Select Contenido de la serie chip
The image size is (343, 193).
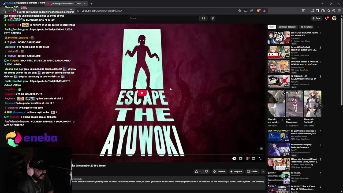tap(287, 27)
